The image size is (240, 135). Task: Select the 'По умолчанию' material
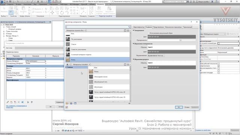tap(97, 39)
